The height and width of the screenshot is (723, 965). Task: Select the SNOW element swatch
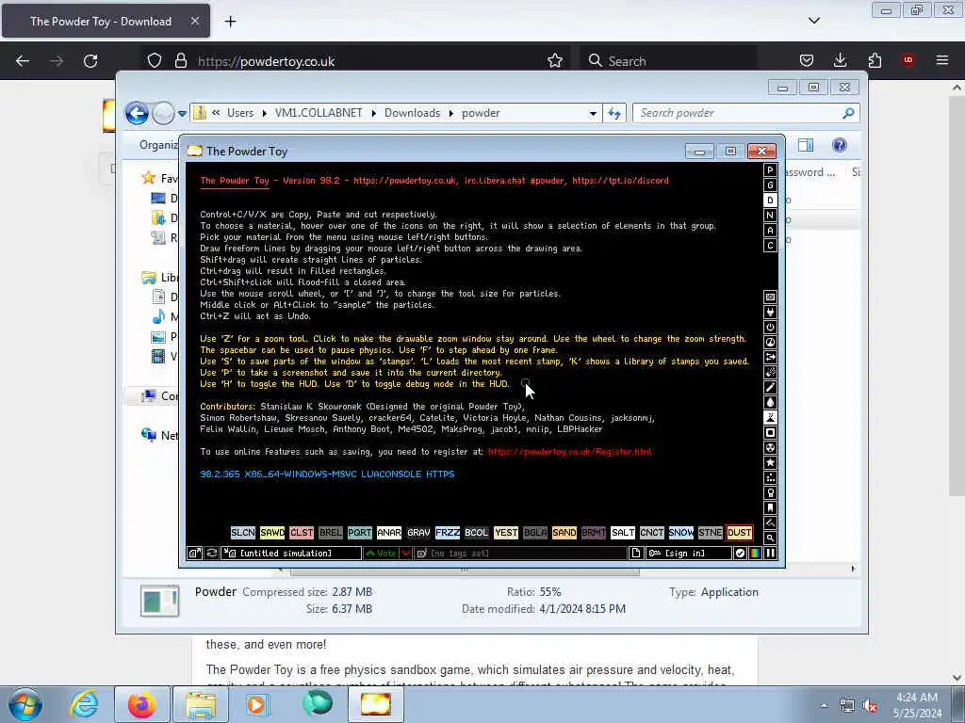click(680, 533)
